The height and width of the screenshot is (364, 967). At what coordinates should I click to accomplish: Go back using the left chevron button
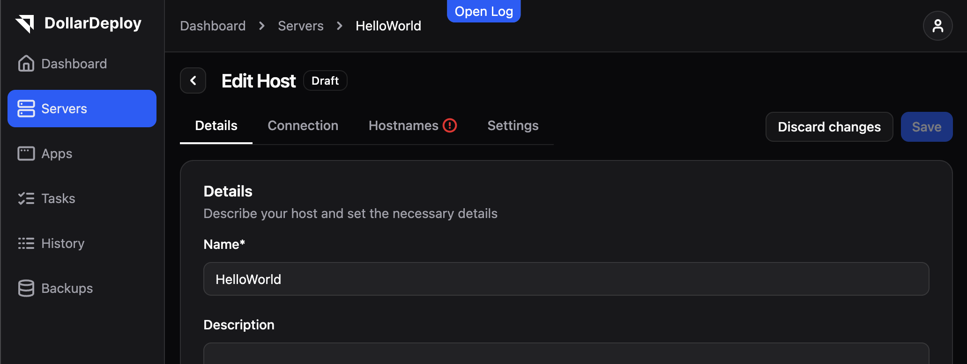pyautogui.click(x=193, y=80)
